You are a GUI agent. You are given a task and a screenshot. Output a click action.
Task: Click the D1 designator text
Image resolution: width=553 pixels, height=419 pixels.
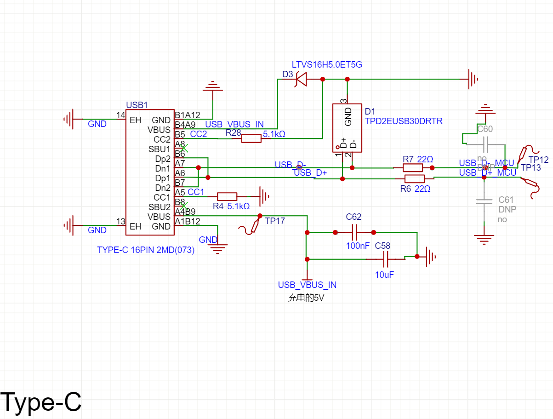(370, 112)
